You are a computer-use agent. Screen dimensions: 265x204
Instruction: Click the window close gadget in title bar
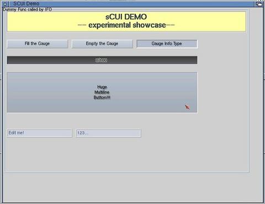5,4
